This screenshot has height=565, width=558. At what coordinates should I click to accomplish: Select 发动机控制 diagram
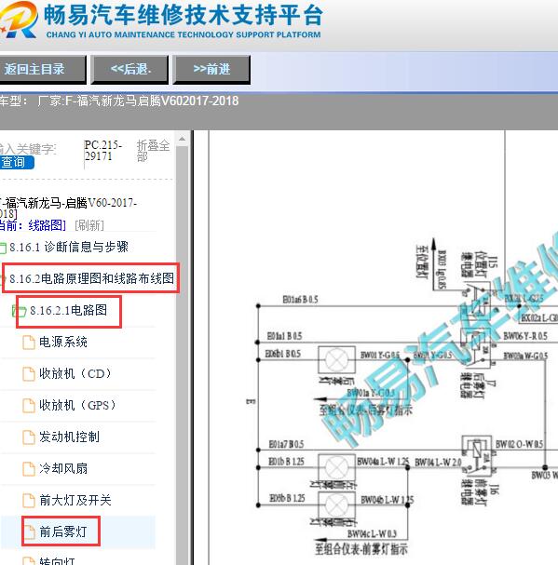(x=69, y=437)
